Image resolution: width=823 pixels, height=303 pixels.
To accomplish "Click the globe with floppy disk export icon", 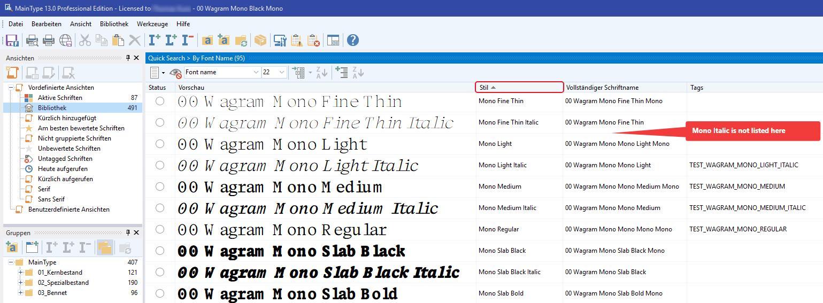I will pyautogui.click(x=65, y=40).
